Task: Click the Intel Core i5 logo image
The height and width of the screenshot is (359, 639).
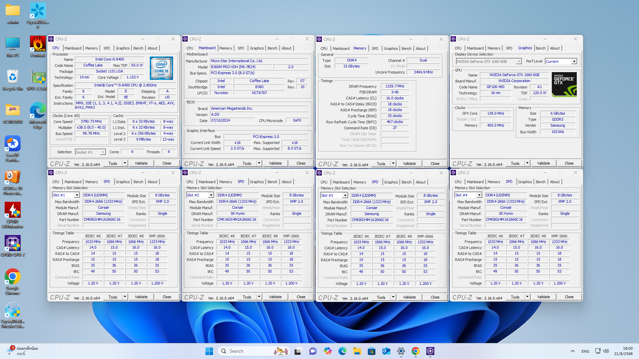Action: click(x=161, y=68)
